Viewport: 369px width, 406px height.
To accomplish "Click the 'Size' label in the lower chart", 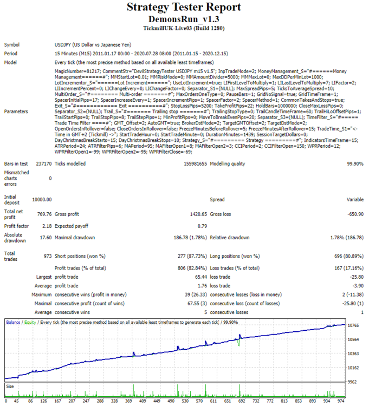I will pyautogui.click(x=10, y=387).
